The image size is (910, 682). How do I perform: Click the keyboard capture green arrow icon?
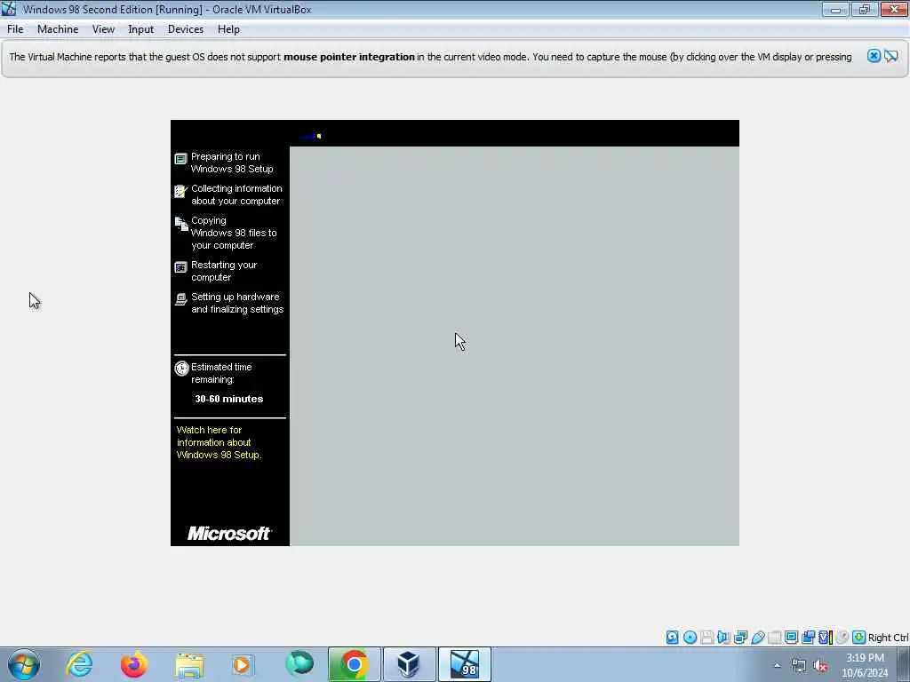[x=859, y=638]
